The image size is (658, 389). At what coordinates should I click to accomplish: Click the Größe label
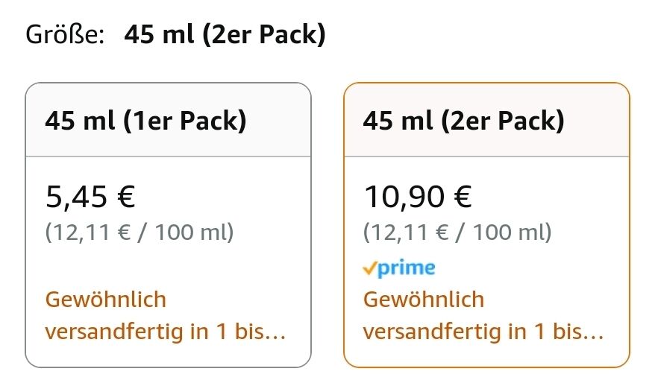[x=65, y=34]
